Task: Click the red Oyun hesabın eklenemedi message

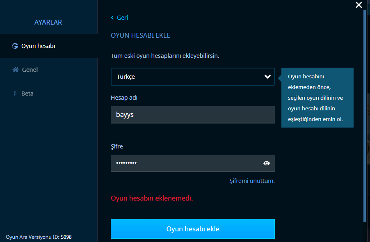Action: [152, 198]
